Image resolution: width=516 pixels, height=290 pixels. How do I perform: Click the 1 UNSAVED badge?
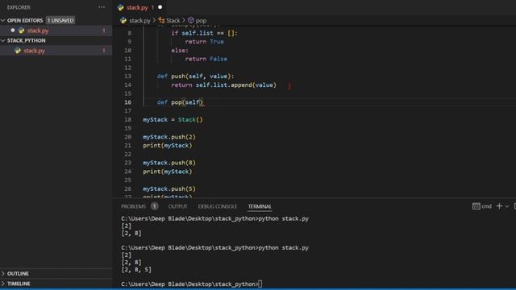60,20
